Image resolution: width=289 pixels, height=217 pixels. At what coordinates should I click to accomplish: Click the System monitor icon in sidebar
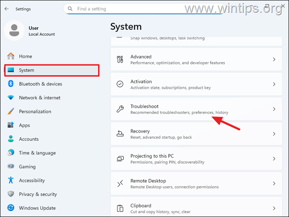[x=11, y=70]
